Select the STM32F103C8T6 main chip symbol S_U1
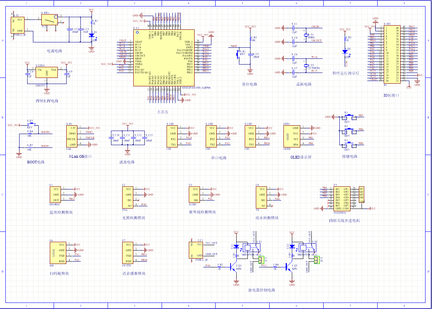The image size is (432, 309). (x=164, y=58)
